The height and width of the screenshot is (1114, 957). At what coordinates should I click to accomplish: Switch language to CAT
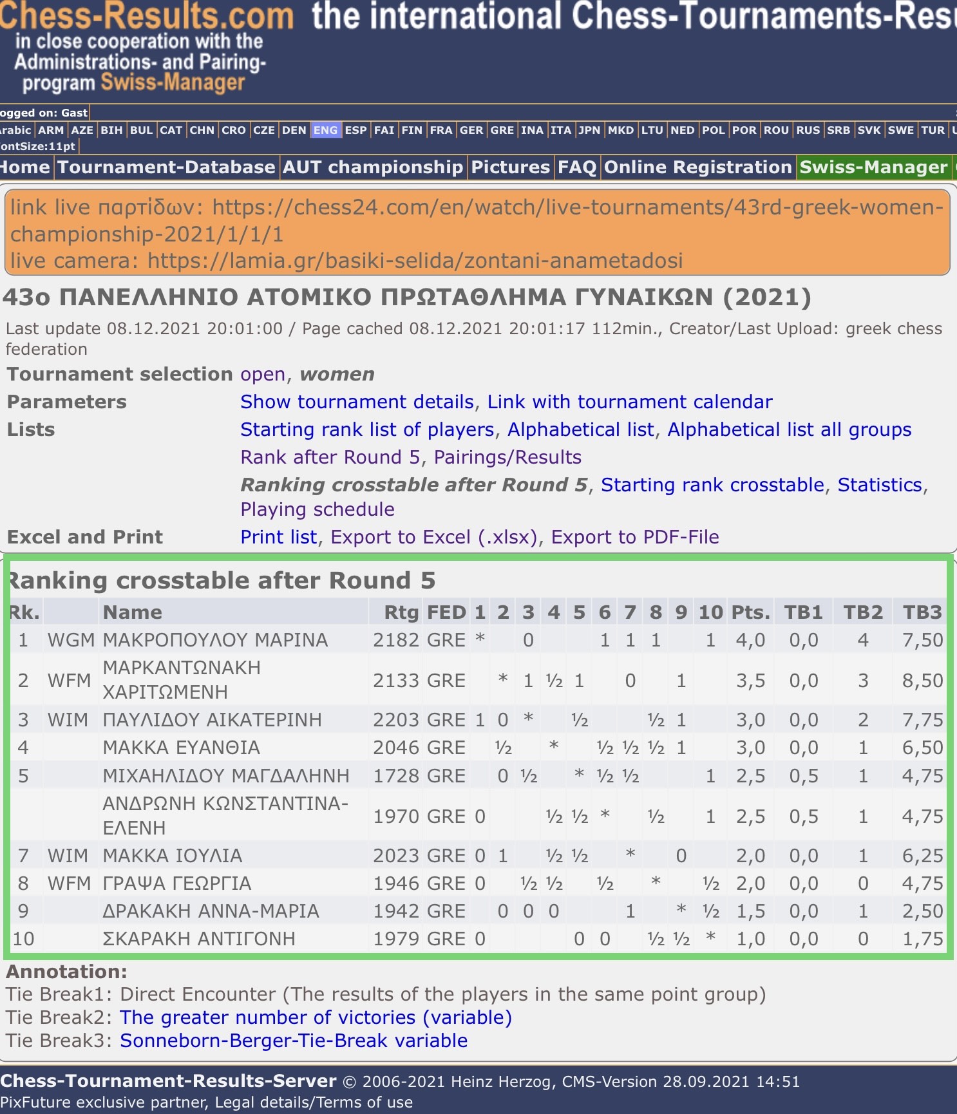(x=171, y=130)
